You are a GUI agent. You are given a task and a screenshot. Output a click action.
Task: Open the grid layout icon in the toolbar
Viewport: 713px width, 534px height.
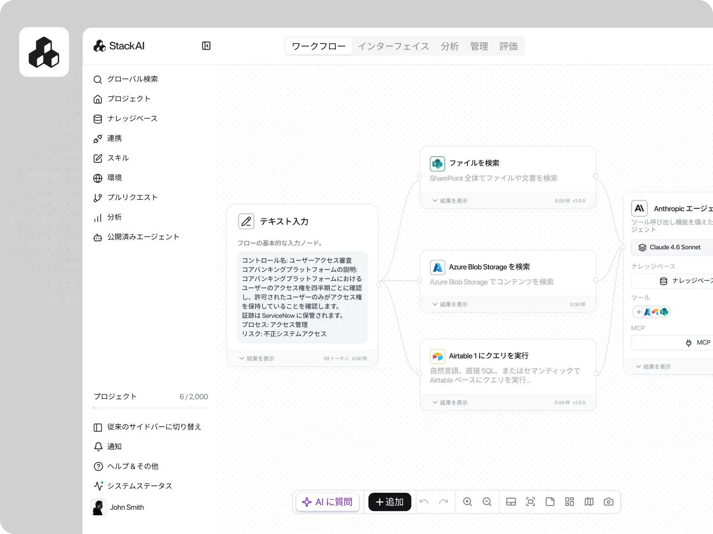point(570,502)
